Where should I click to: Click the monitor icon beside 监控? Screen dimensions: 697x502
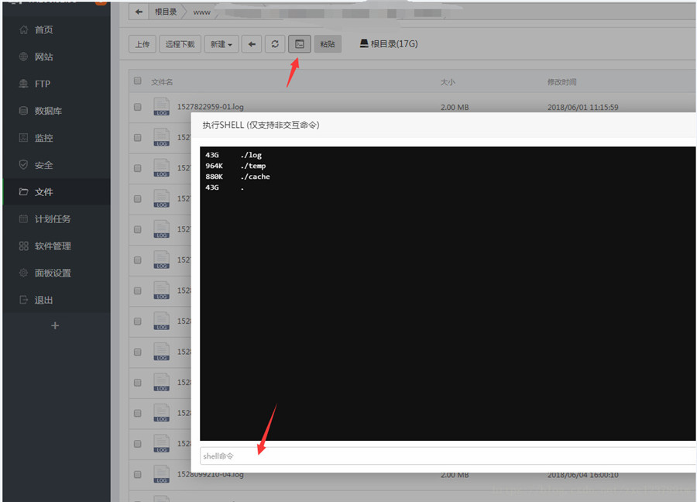pyautogui.click(x=23, y=137)
